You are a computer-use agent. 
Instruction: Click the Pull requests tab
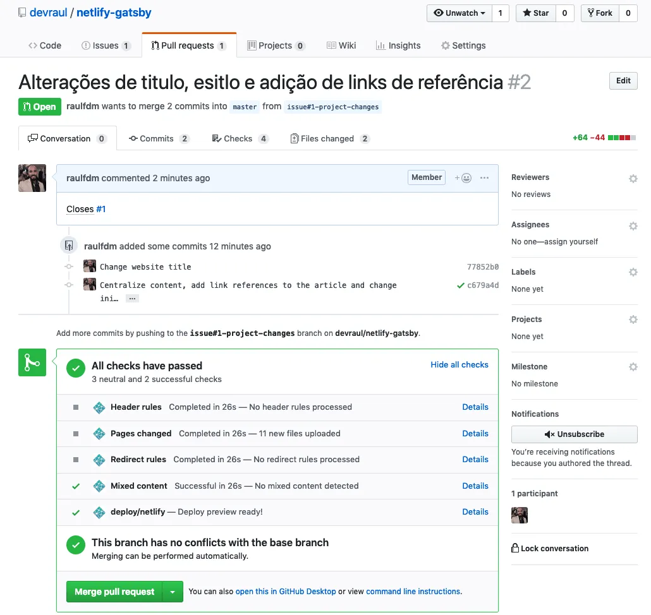[189, 45]
